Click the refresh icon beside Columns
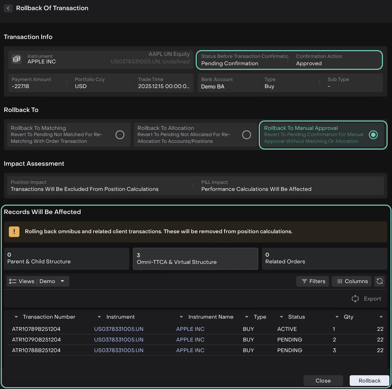 (379, 281)
